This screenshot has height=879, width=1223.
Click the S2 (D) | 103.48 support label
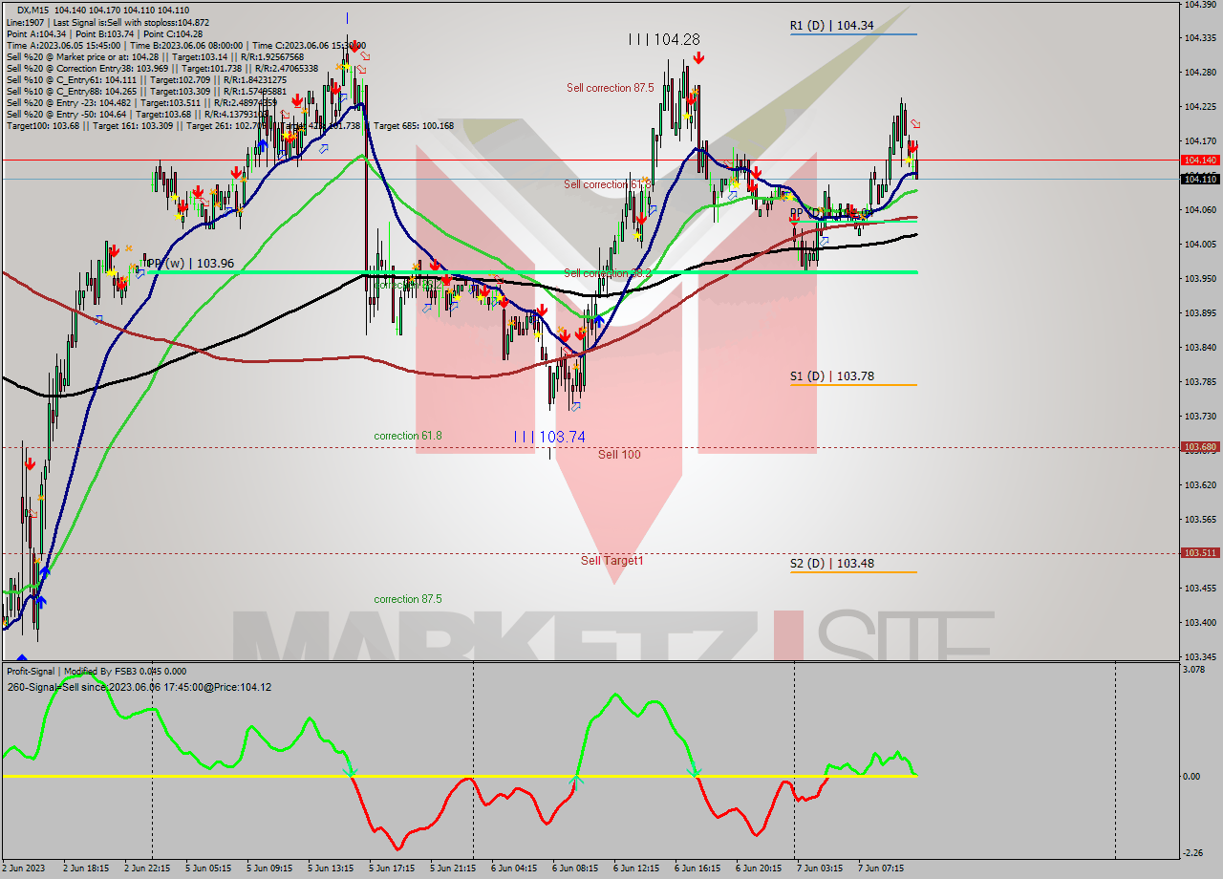(831, 564)
